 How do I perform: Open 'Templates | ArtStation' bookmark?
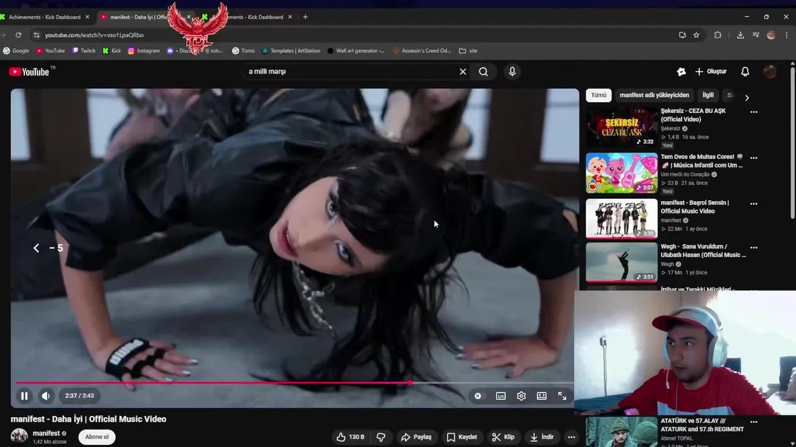click(x=291, y=51)
